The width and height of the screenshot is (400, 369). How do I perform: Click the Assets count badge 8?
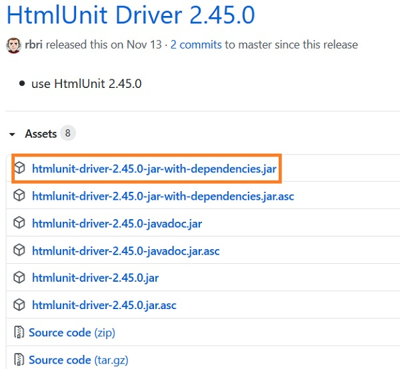67,133
